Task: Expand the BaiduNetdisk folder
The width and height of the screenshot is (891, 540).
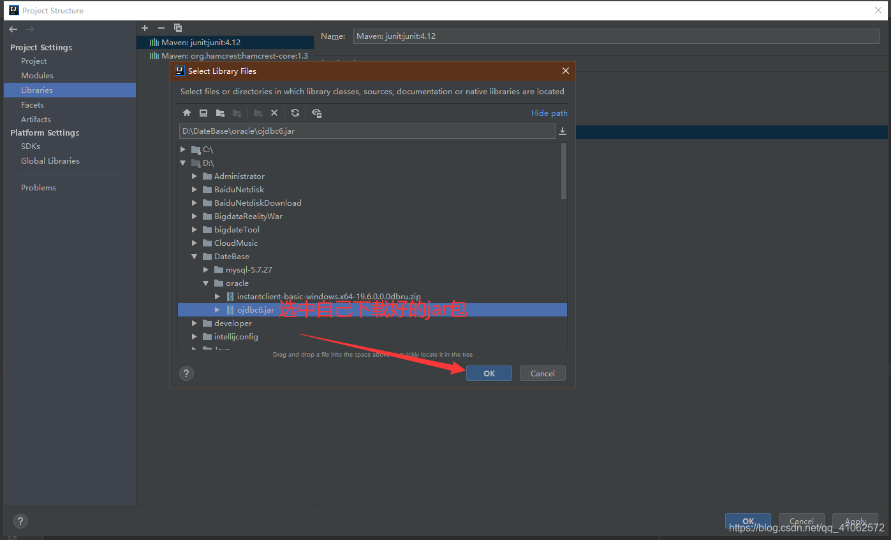Action: [x=195, y=190]
